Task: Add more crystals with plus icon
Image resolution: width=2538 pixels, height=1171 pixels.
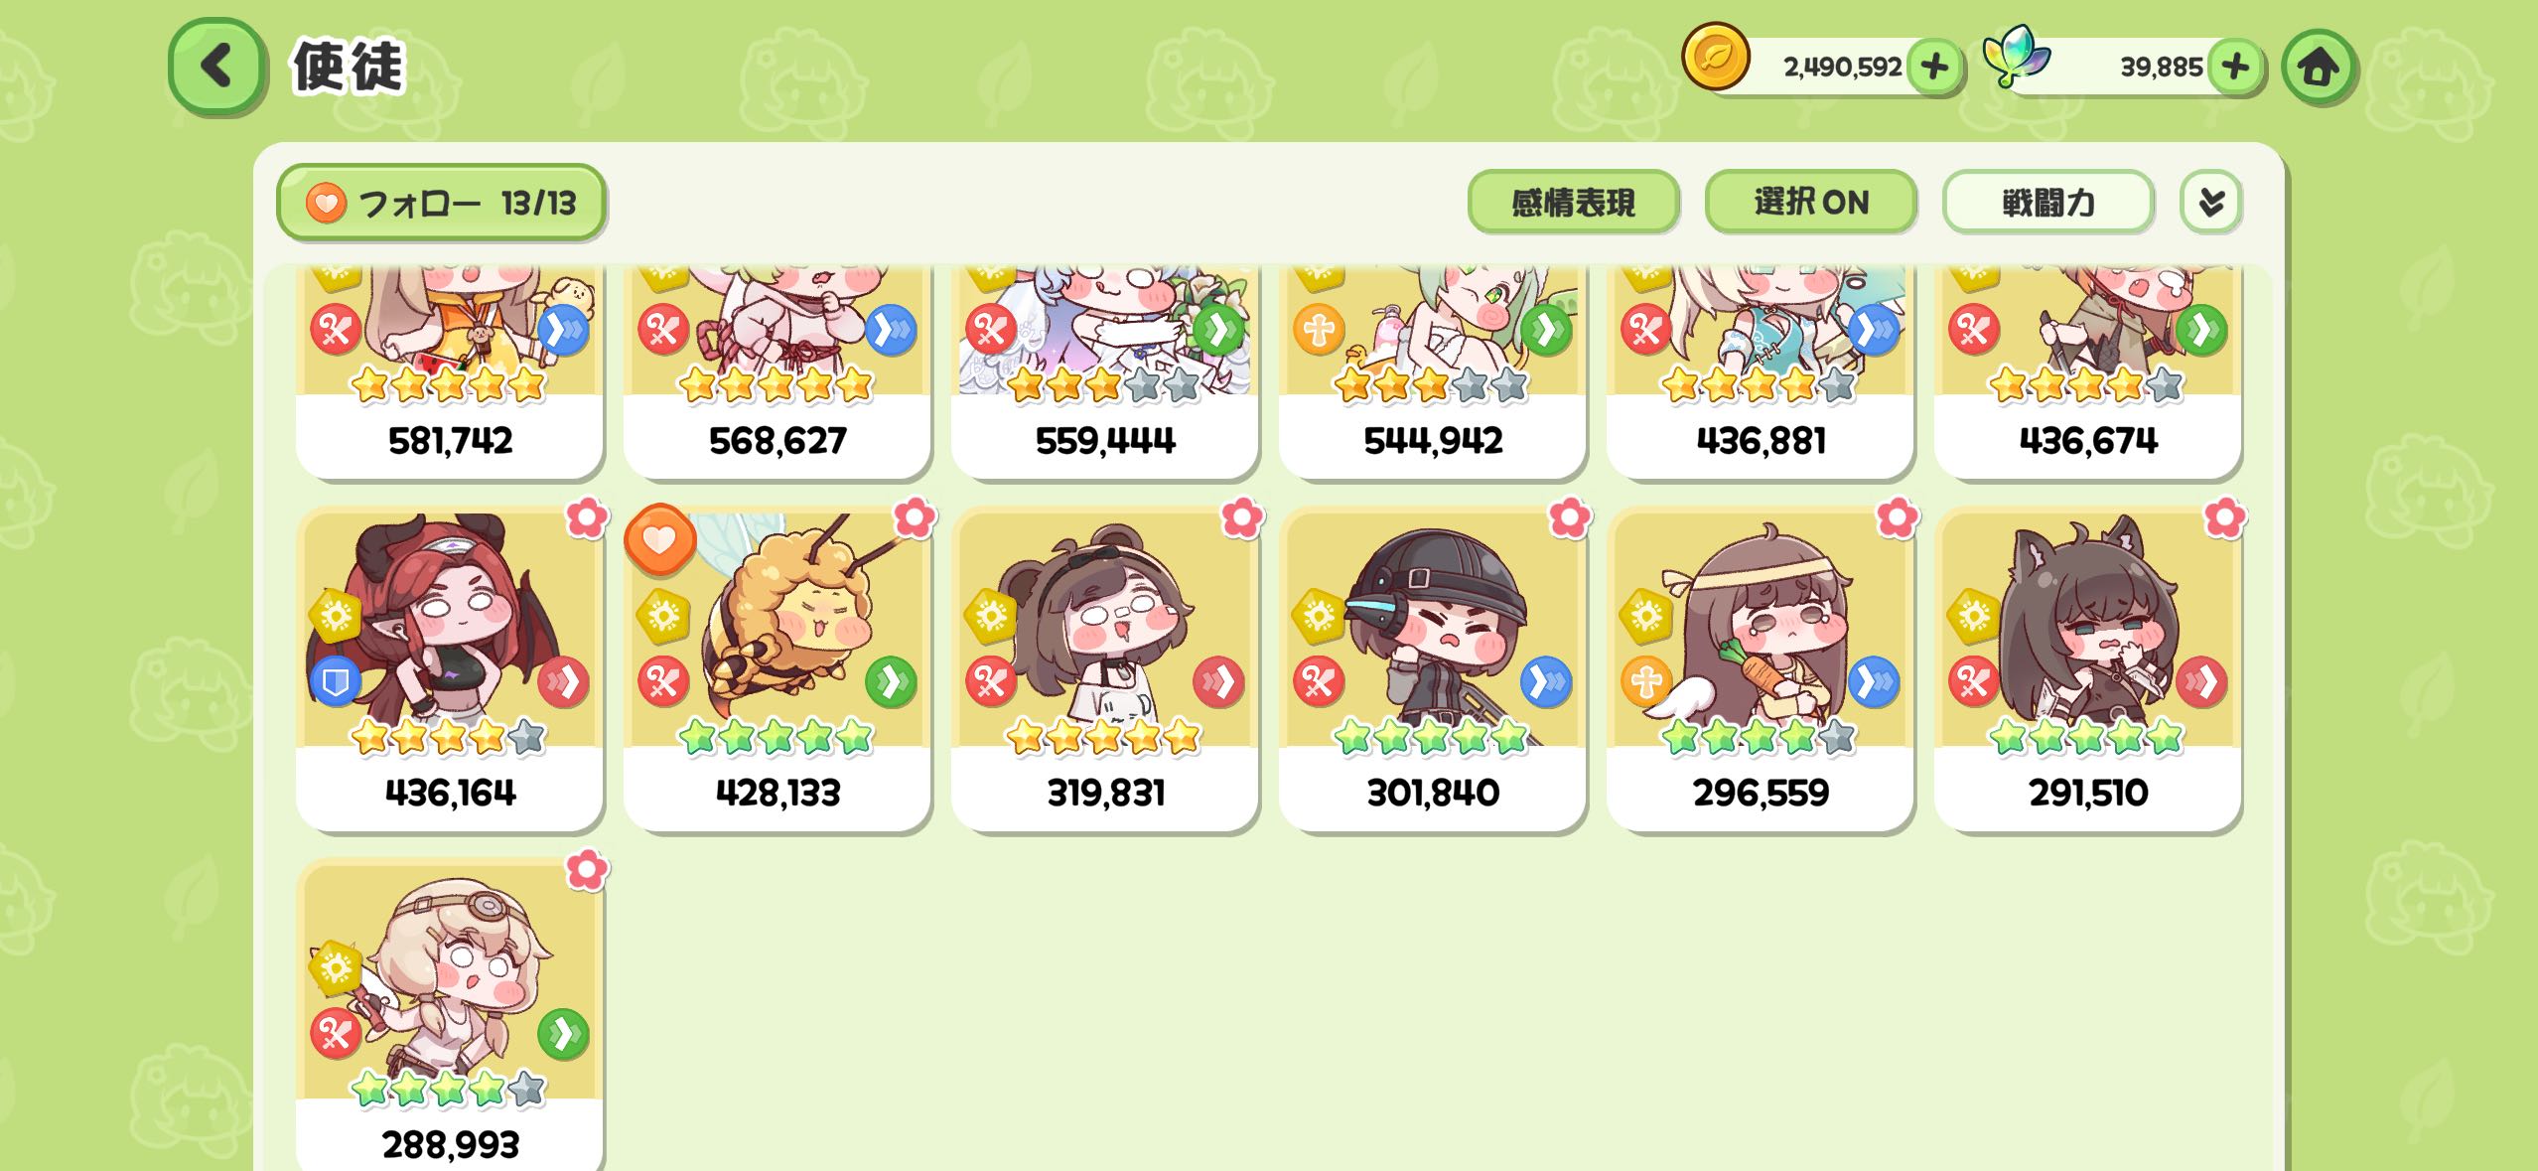Action: click(x=2234, y=67)
